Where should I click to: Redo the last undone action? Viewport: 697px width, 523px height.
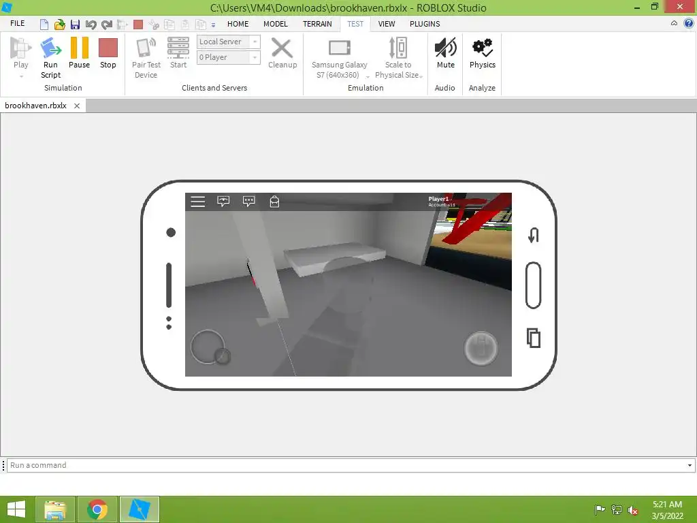pyautogui.click(x=107, y=24)
